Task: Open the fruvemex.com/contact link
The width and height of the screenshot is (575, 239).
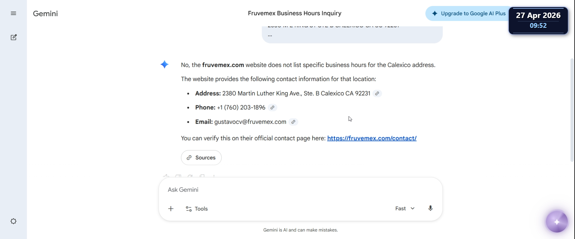Action: pos(372,138)
